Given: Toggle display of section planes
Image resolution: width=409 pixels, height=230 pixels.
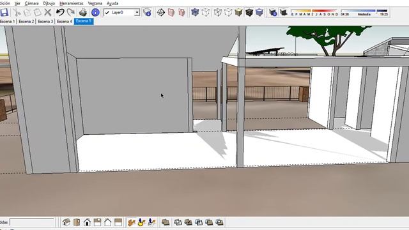Looking at the screenshot, I should pyautogui.click(x=171, y=12).
